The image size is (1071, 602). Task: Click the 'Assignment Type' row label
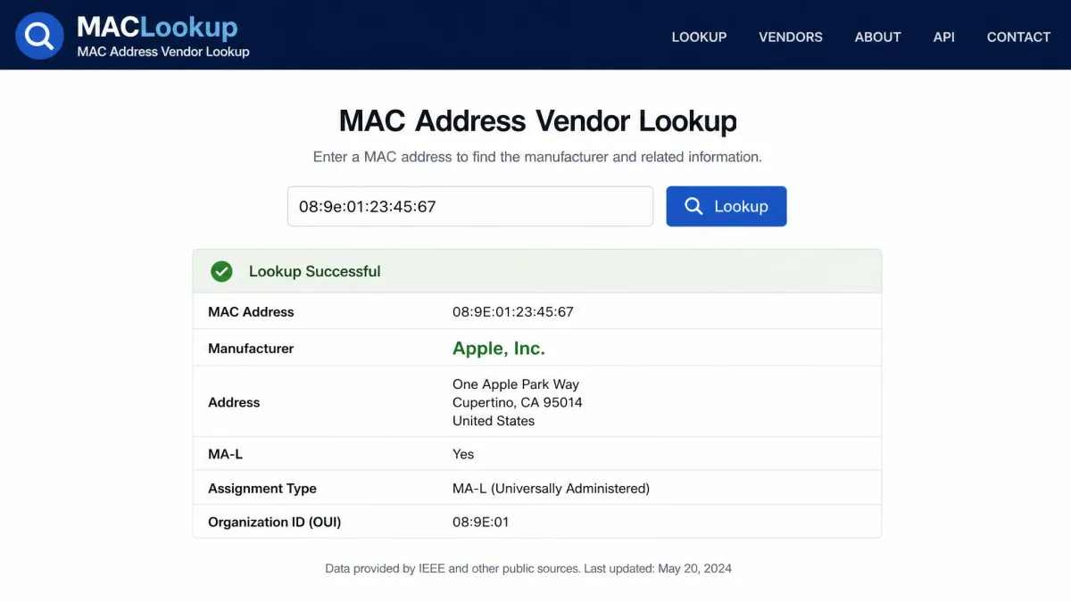262,488
